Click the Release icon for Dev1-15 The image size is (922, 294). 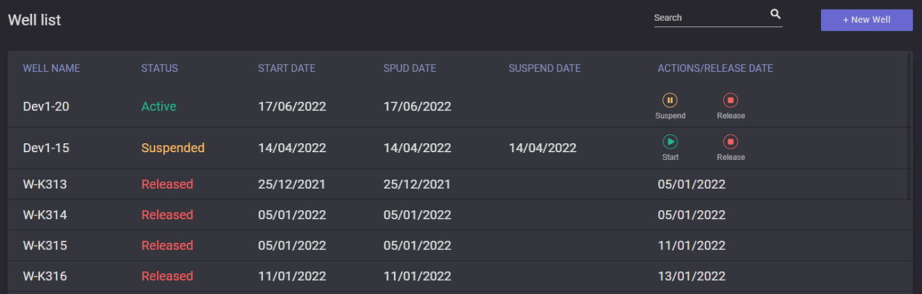(730, 142)
